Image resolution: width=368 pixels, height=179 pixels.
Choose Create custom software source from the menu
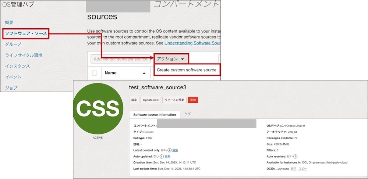click(187, 70)
